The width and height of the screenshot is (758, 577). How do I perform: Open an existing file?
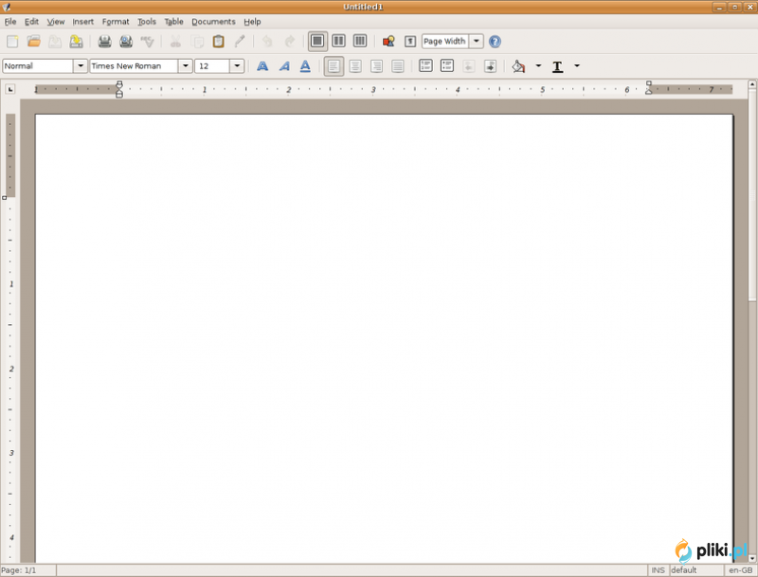[34, 42]
